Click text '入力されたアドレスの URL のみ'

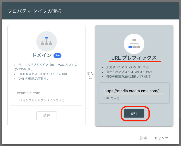point(127,67)
